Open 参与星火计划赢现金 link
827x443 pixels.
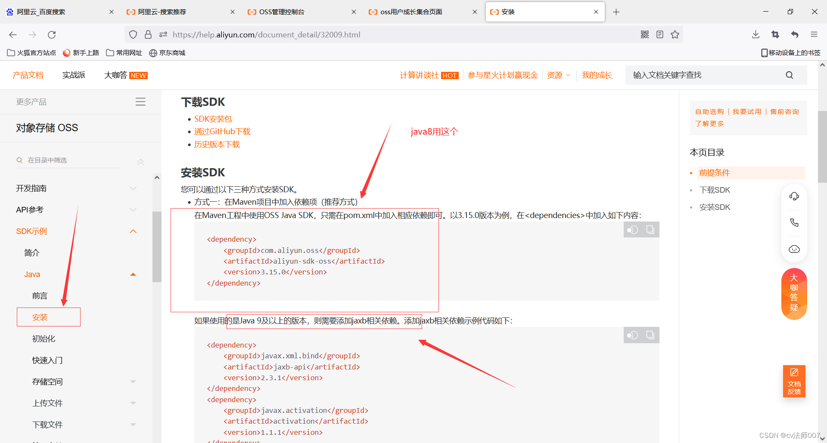click(x=503, y=75)
